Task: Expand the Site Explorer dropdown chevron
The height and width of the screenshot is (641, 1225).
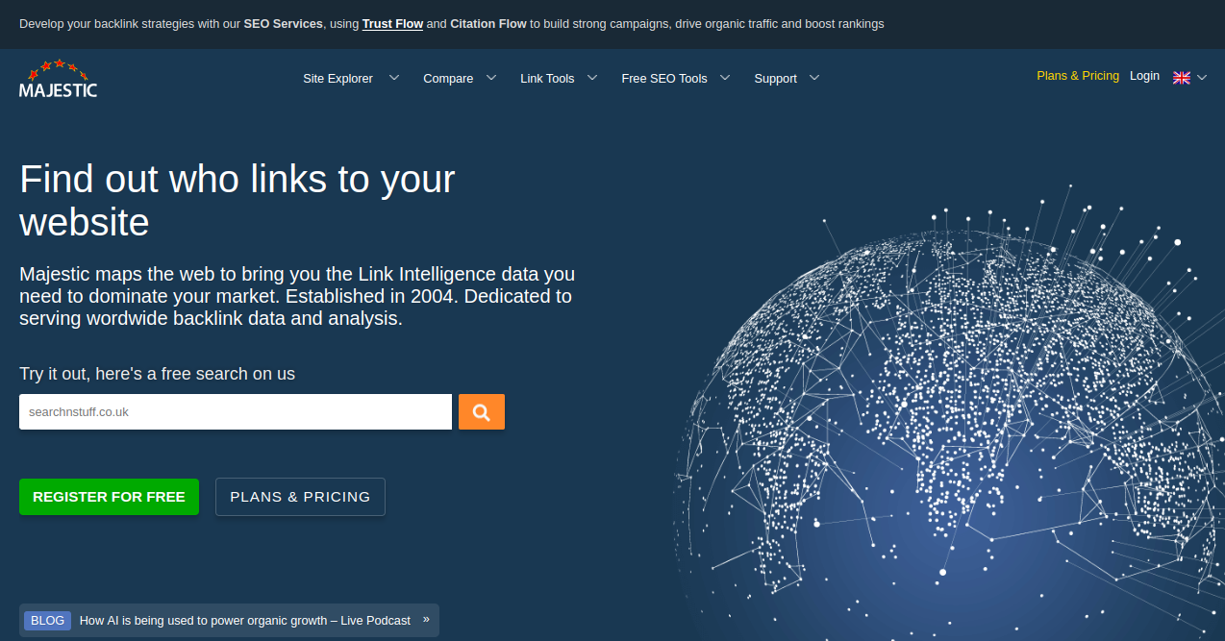Action: [393, 78]
